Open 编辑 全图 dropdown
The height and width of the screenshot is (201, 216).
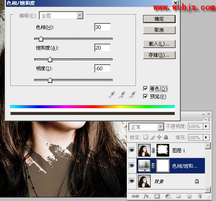61,15
